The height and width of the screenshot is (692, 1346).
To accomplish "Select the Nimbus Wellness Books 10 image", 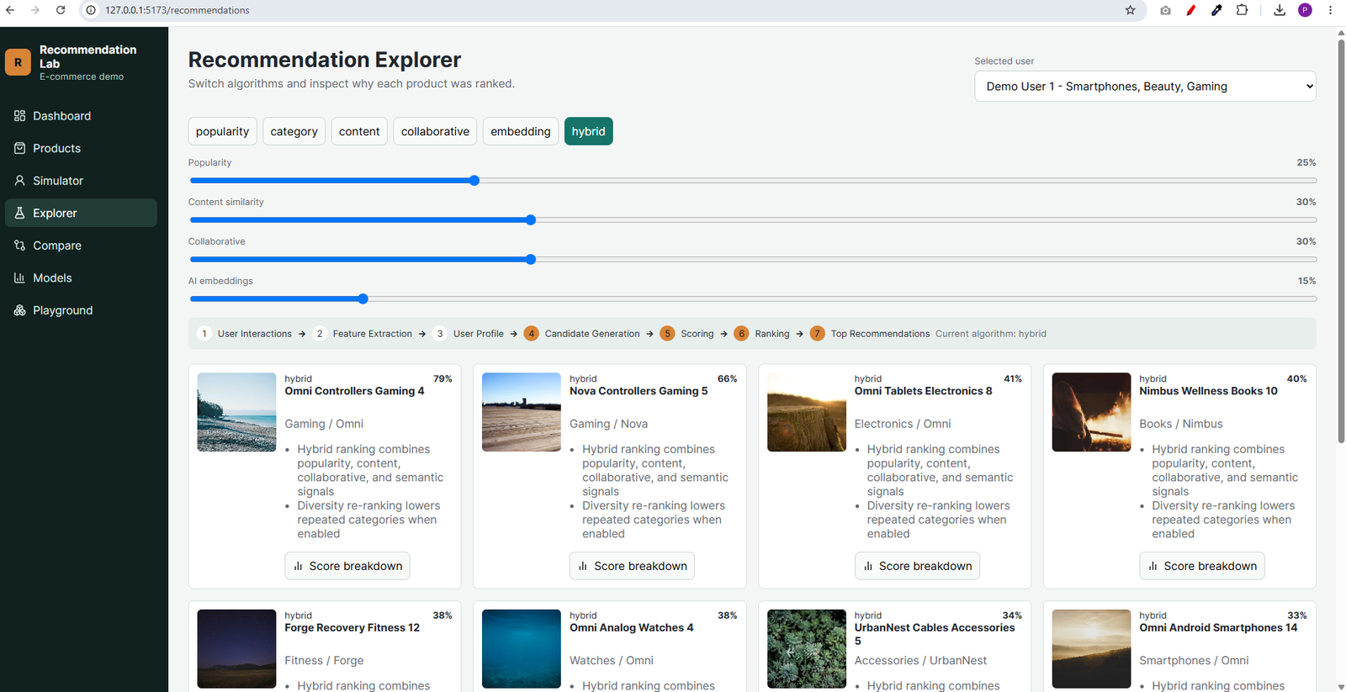I will point(1091,412).
